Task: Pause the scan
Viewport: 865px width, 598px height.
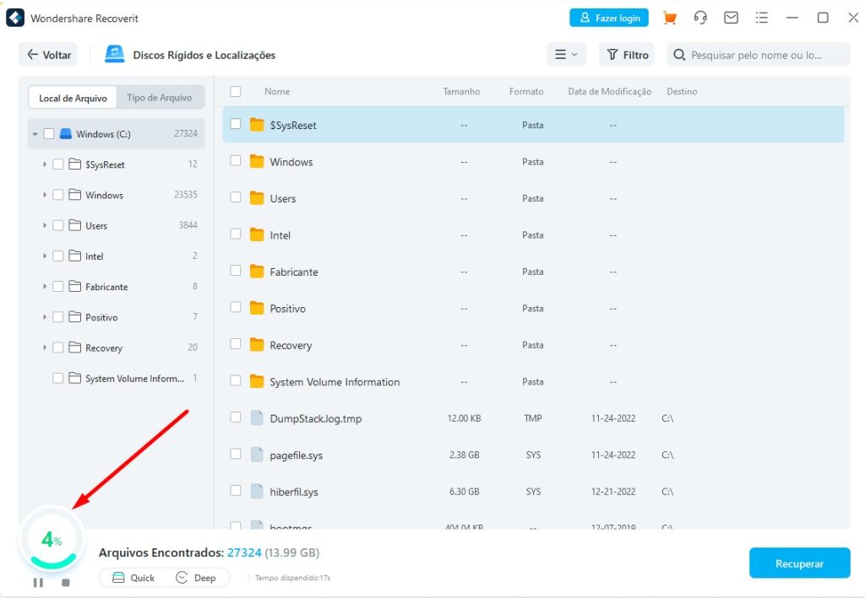Action: tap(38, 582)
